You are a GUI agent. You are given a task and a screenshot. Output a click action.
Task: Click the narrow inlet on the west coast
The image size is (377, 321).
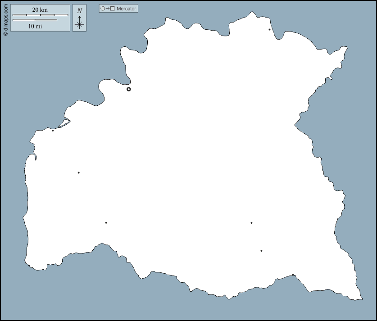tap(35, 156)
